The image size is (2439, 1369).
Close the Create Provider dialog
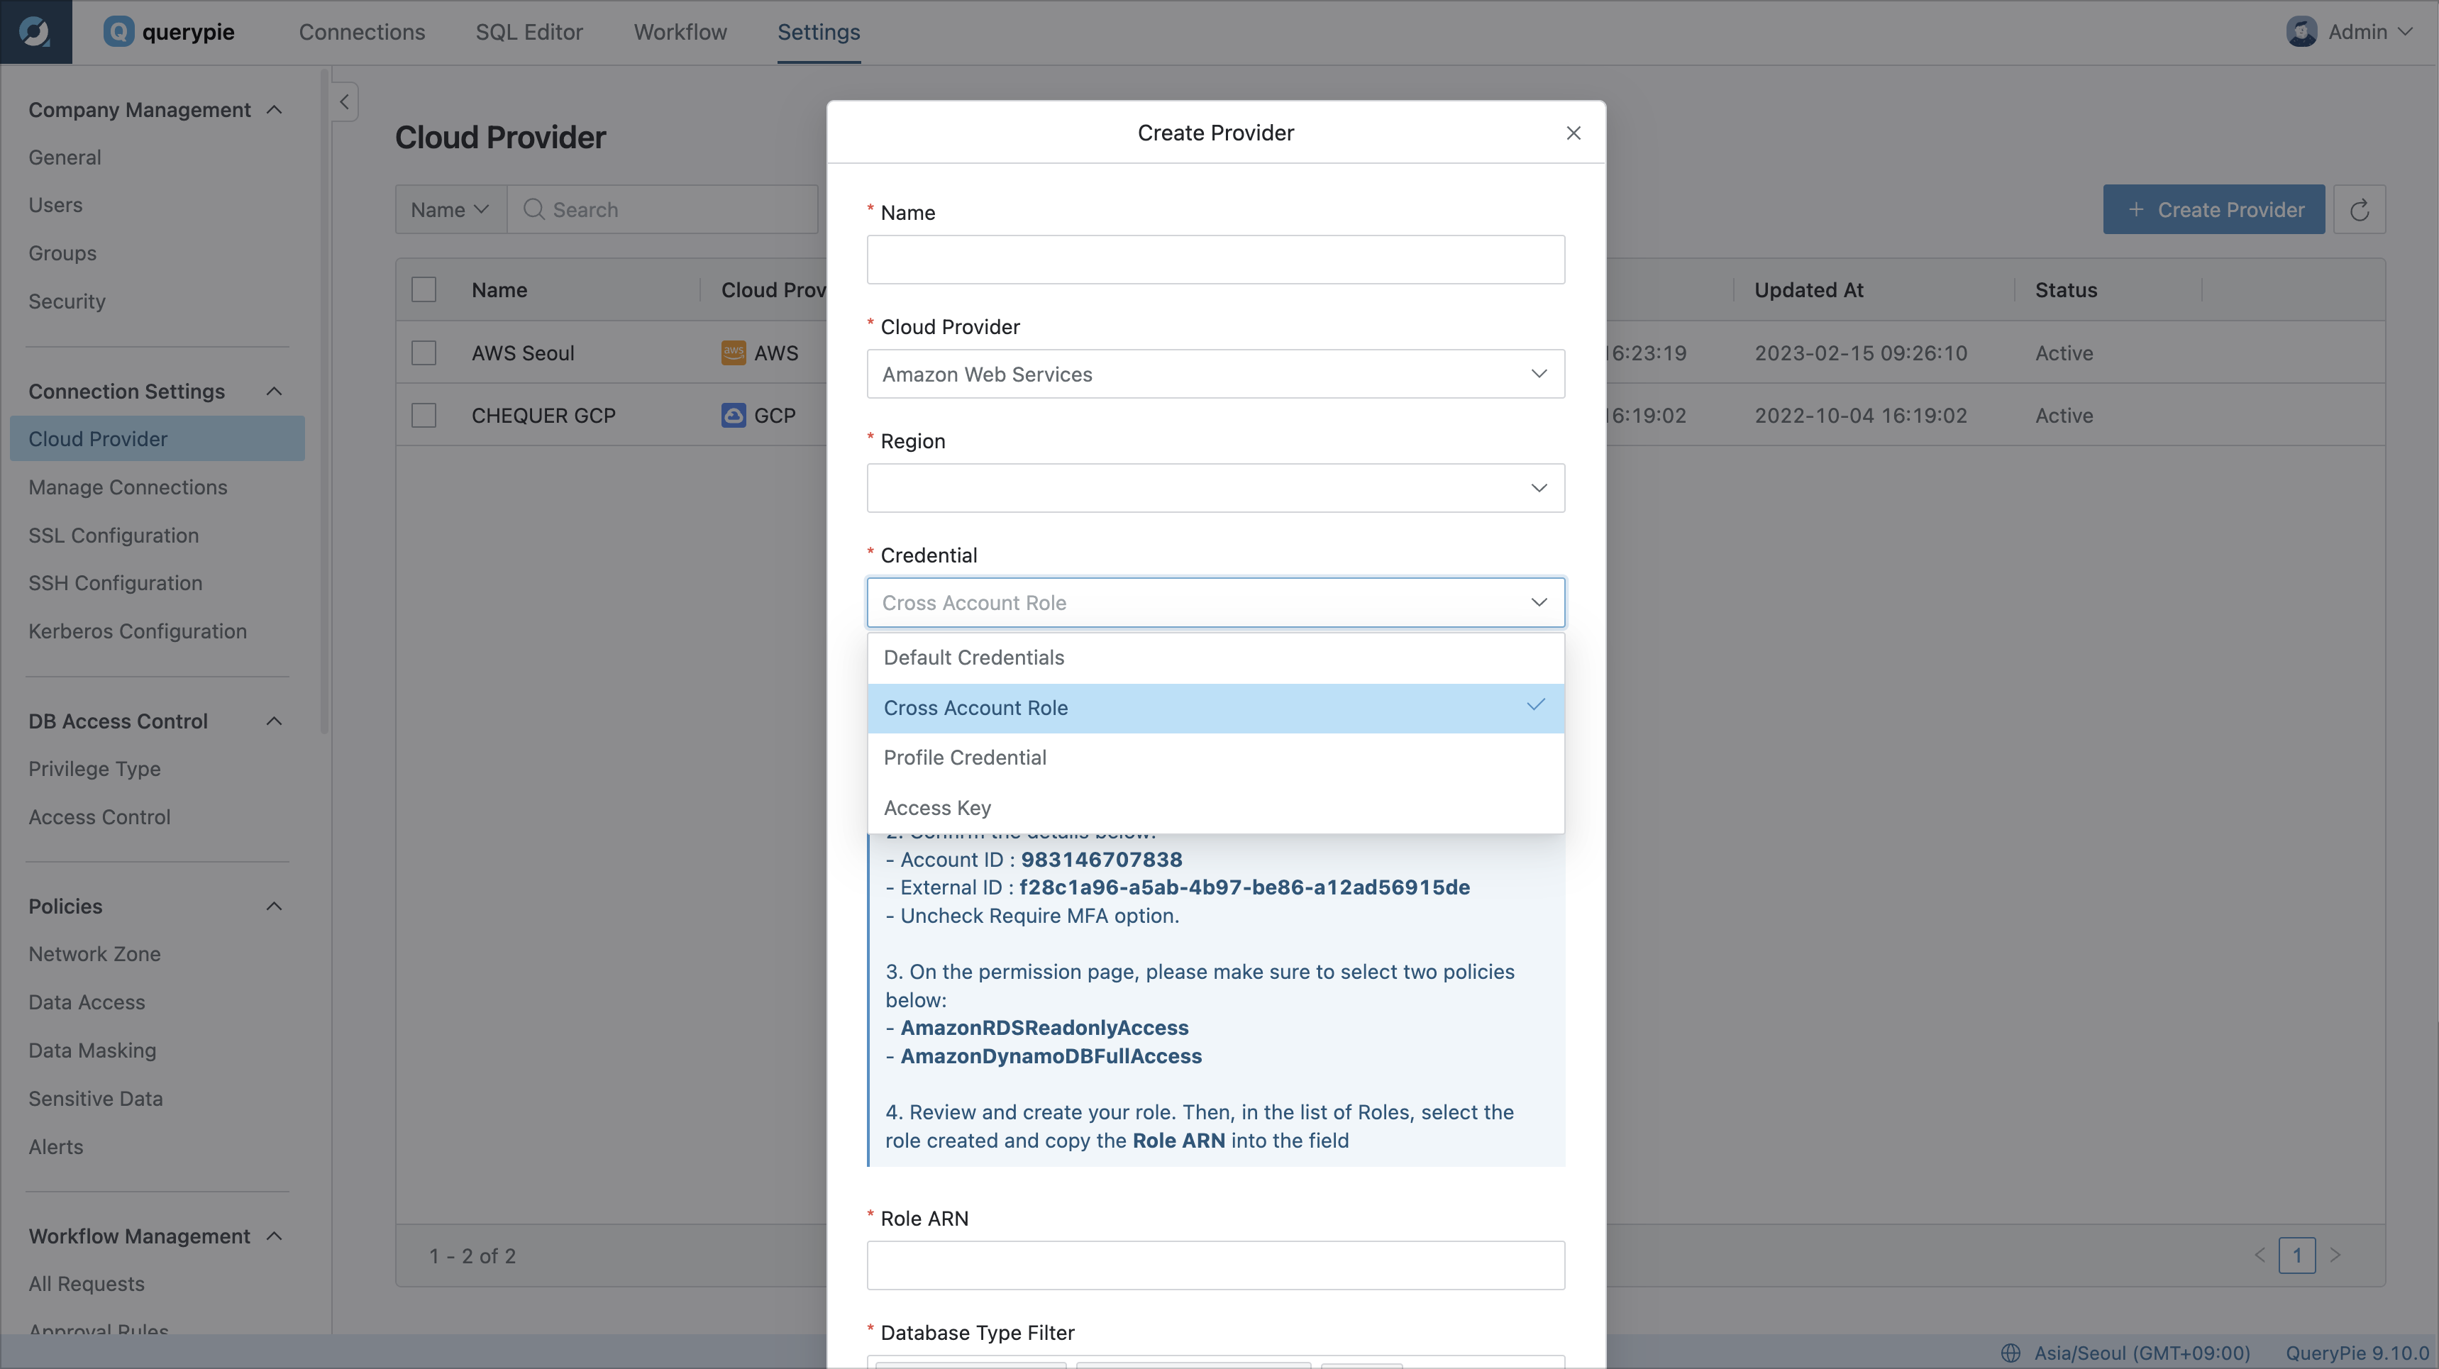1574,133
